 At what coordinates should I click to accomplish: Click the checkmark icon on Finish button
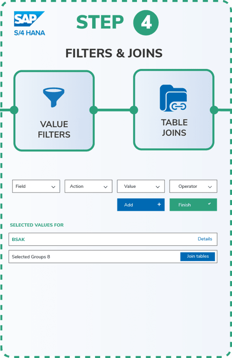[210, 204]
